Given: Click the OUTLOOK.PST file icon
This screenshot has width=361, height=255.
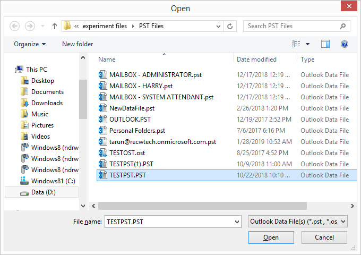Looking at the screenshot, I should (102, 120).
